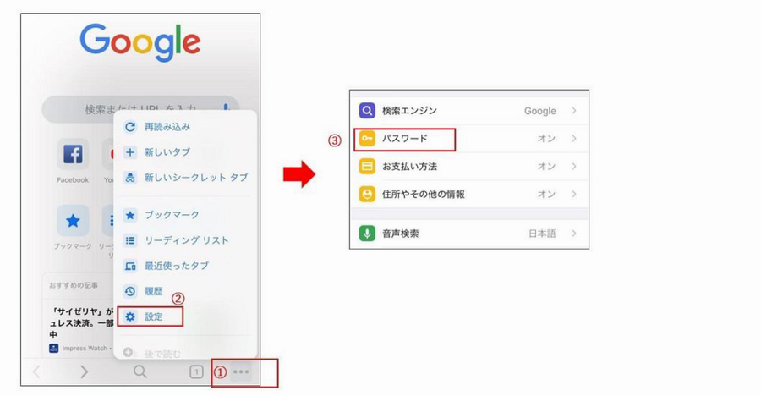Tap the microphone in the search box
Screen dimensions: 761x396
(x=226, y=108)
